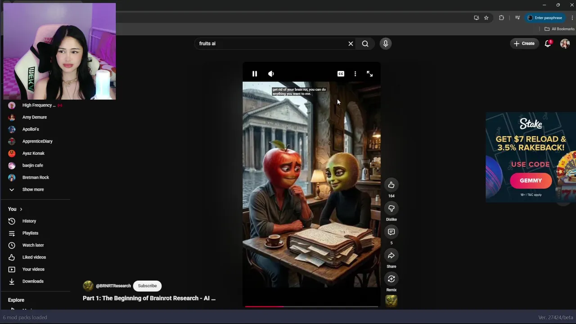Viewport: 576px width, 324px height.
Task: Seek on the Short's red progress bar
Action: click(311, 306)
